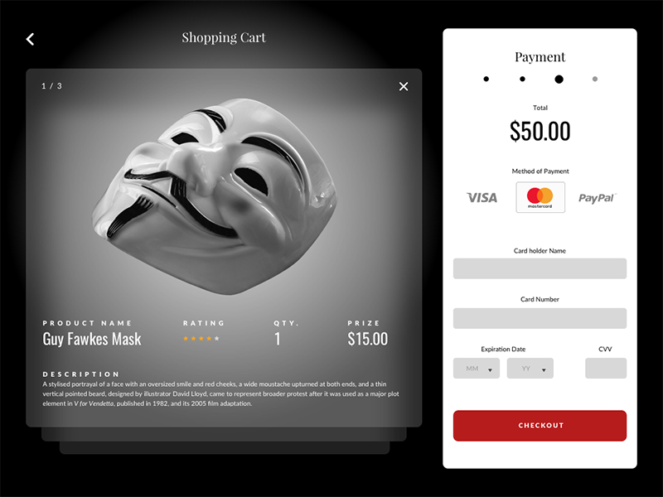Viewport: 663px width, 497px height.
Task: Rate product by clicking the fifth star
Action: [217, 339]
